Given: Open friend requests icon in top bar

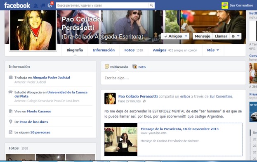Looking at the screenshot, I should [x=36, y=6].
